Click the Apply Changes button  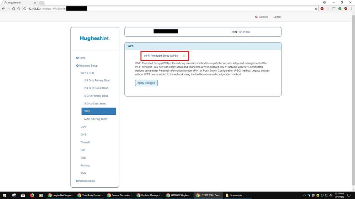[146, 83]
